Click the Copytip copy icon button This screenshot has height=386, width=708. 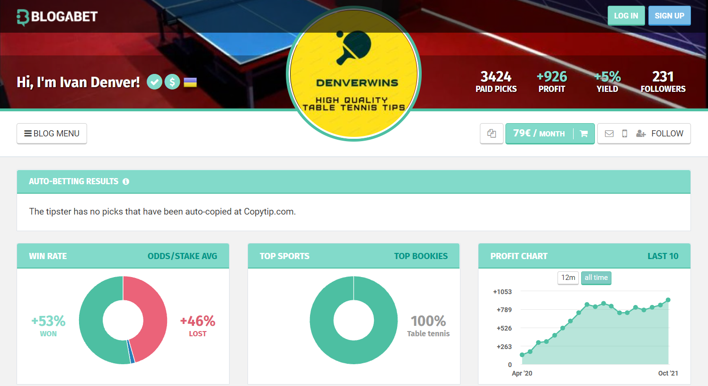coord(492,134)
